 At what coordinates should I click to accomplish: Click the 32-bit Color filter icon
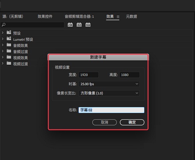79,25
